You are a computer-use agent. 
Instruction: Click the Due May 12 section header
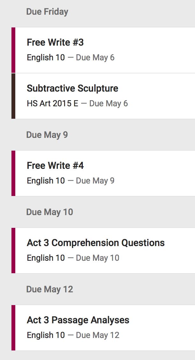pos(49,289)
